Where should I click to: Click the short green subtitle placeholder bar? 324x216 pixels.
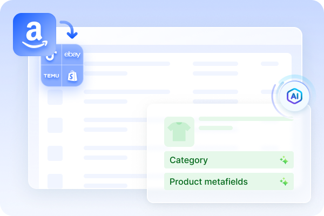click(x=215, y=128)
